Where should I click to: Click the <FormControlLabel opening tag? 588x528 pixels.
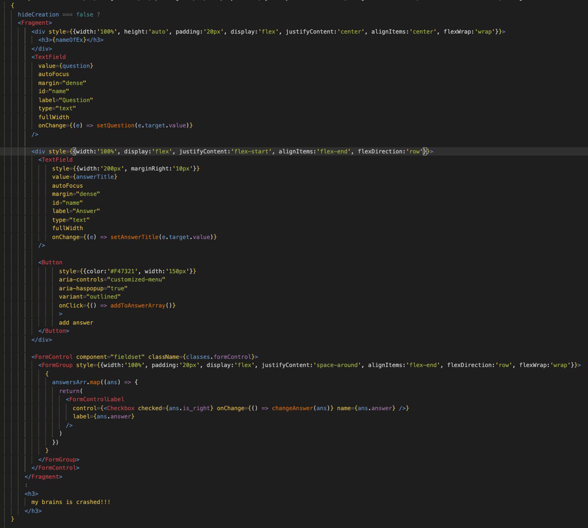tap(95, 399)
